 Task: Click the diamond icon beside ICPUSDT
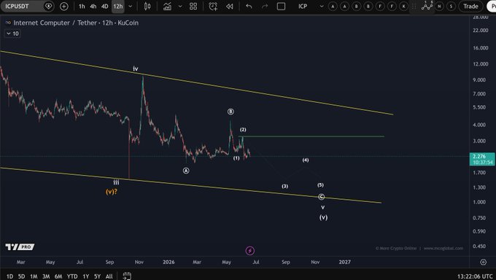[x=48, y=6]
